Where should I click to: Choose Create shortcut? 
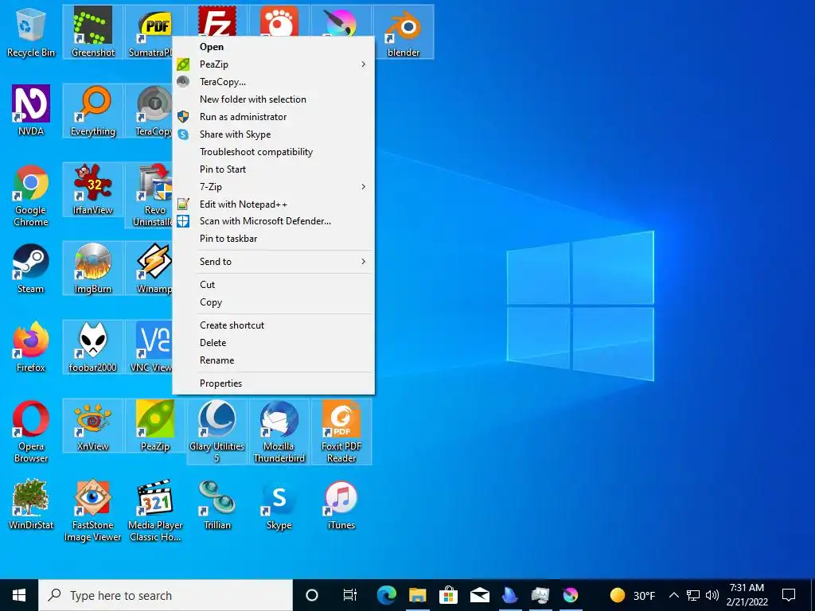274,325
